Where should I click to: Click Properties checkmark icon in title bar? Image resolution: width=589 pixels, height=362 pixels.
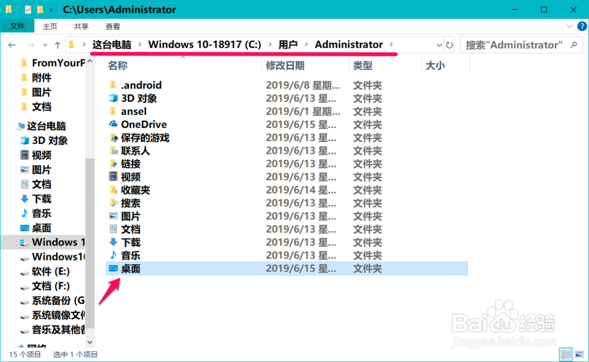[x=28, y=9]
